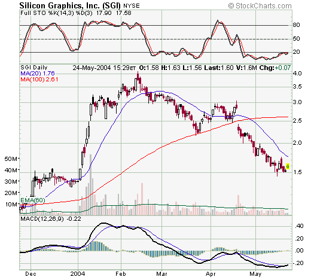Click the time '15:29 ET'
The image size is (311, 280).
124,68
